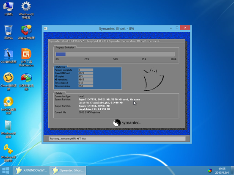Click the MB remaining value 4665
The height and width of the screenshot is (175, 234).
tap(86, 80)
